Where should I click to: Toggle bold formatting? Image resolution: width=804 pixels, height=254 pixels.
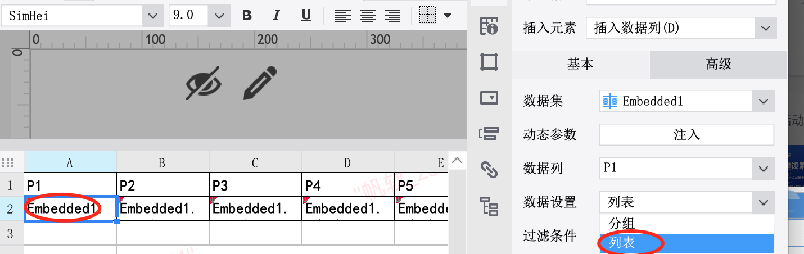(x=247, y=16)
